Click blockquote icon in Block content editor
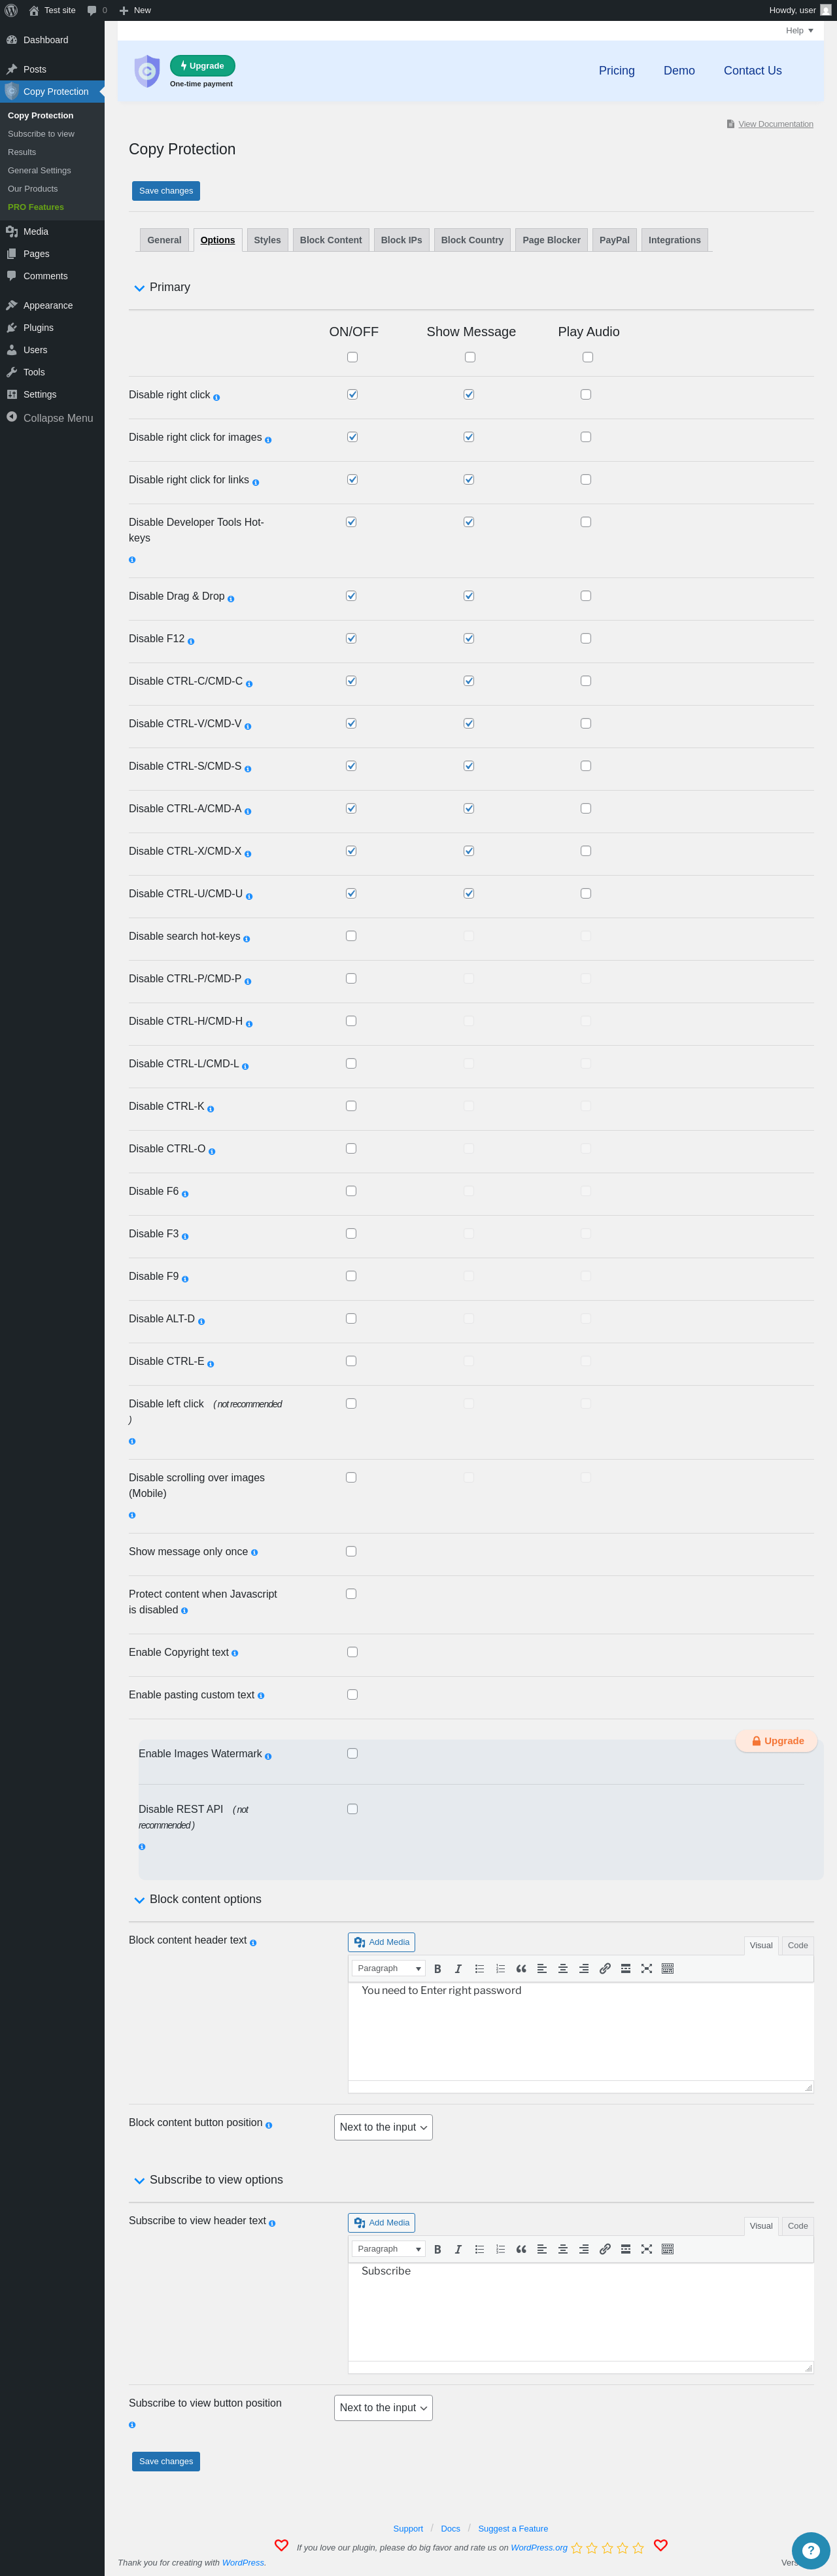Screen dimensions: 837x2576 coord(521,1968)
